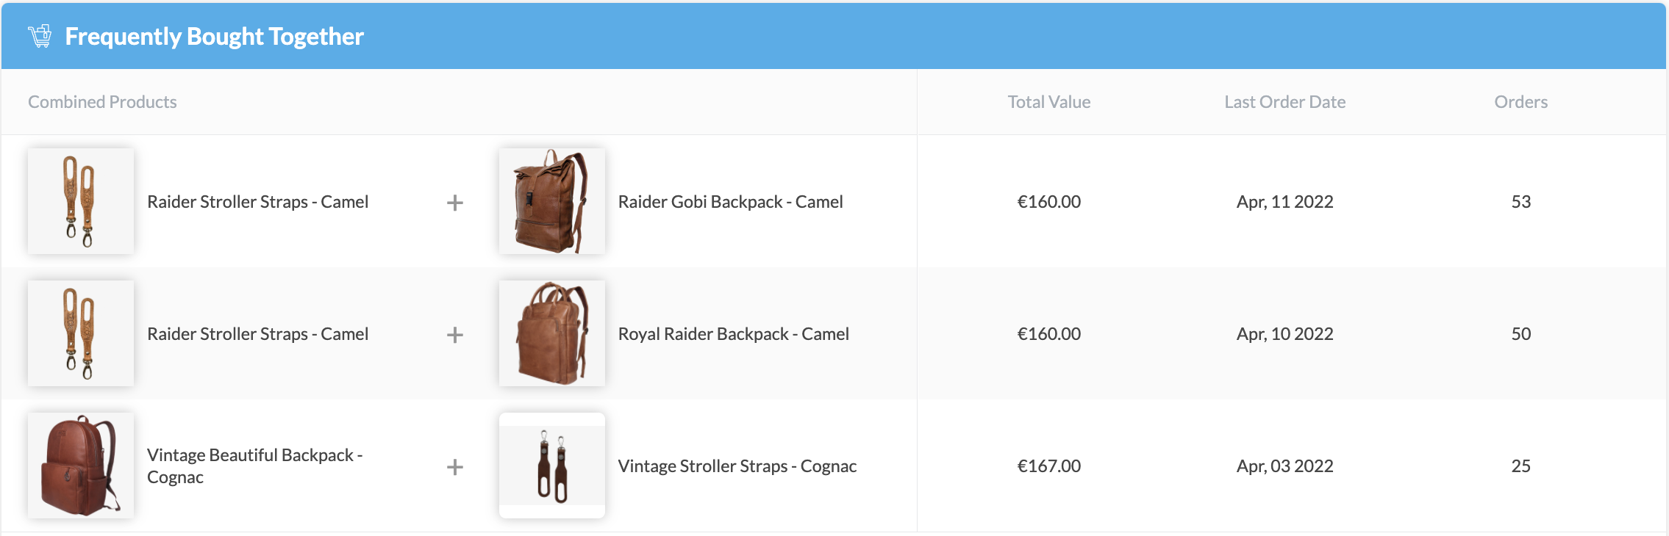Click the shopping cart icon in header

coord(40,36)
